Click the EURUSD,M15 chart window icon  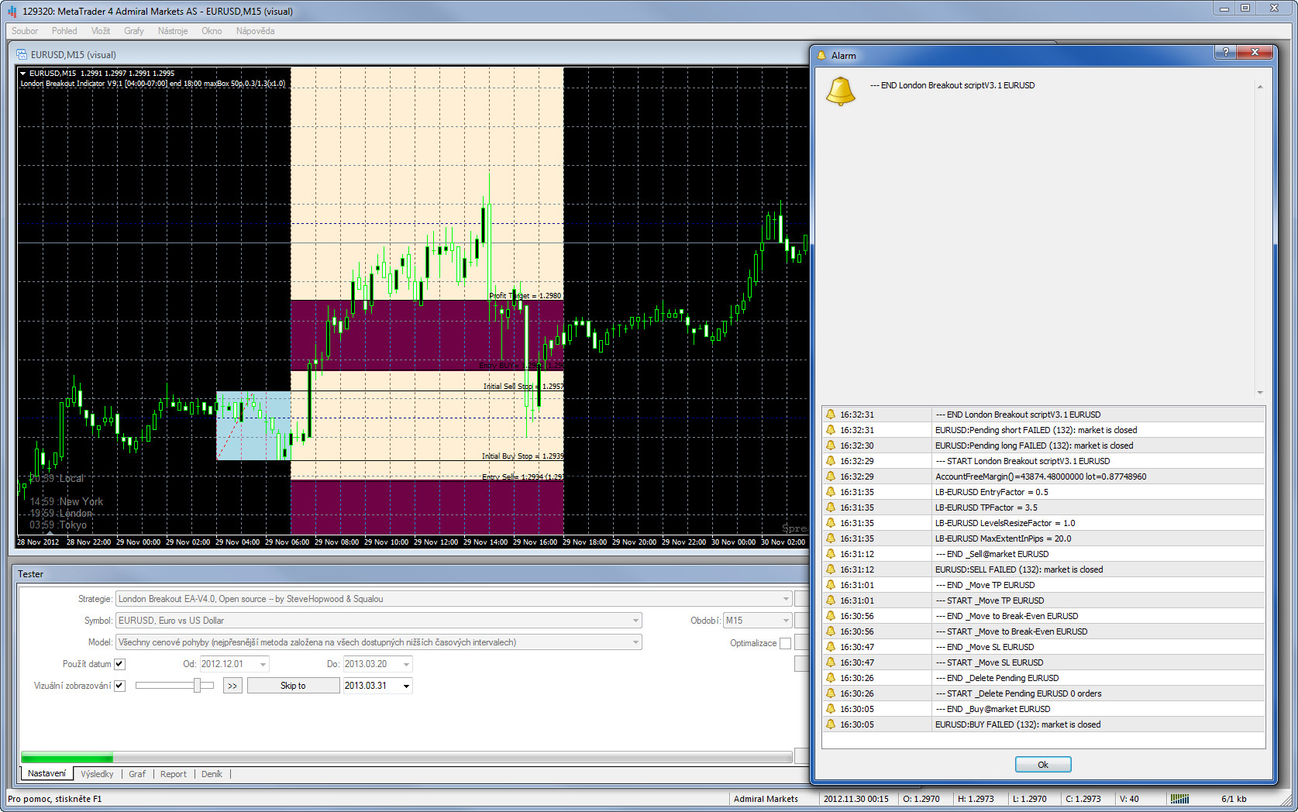(22, 55)
